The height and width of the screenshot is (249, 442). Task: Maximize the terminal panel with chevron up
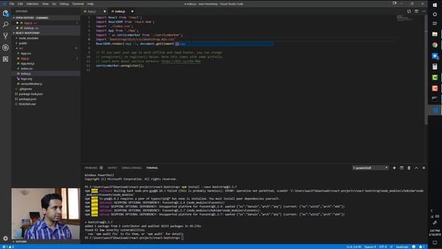coord(416,168)
